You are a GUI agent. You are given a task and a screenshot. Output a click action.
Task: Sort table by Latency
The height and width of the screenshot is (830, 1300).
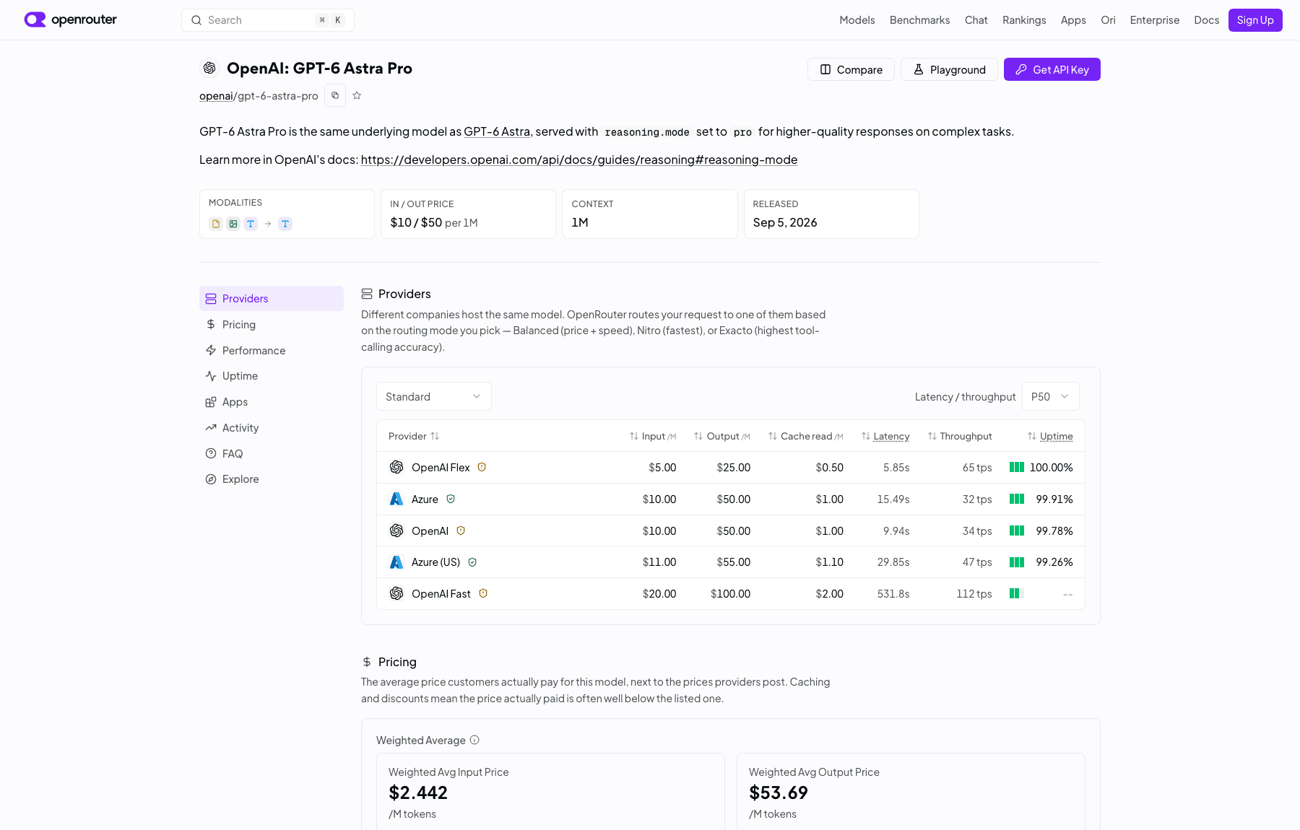(x=885, y=436)
